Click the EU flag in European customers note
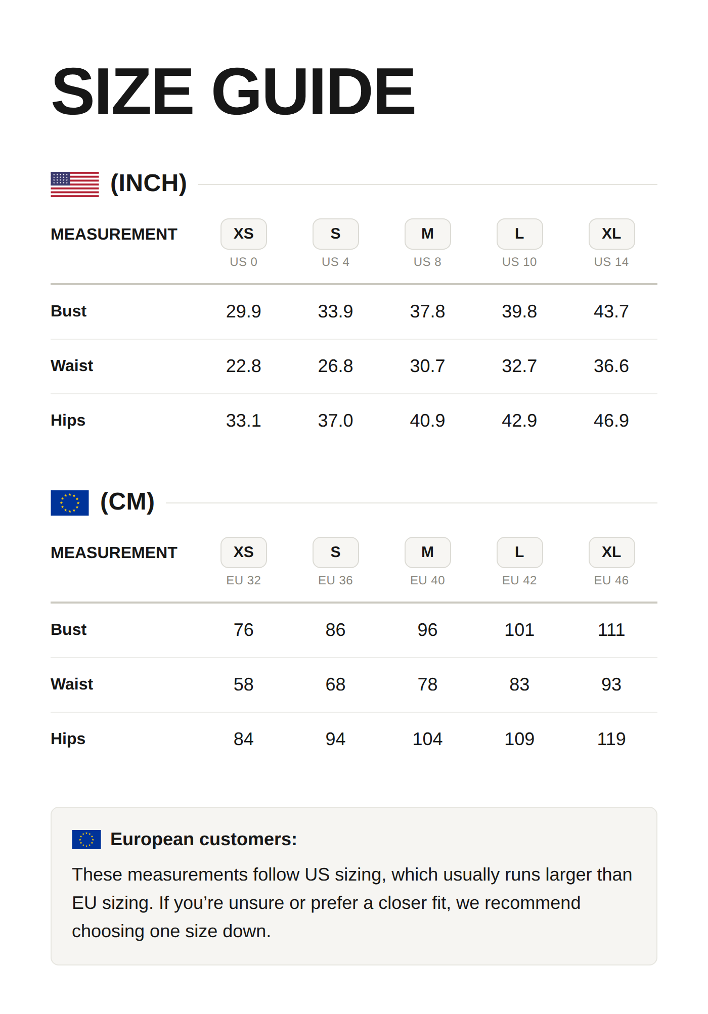Image resolution: width=708 pixels, height=1014 pixels. click(86, 840)
